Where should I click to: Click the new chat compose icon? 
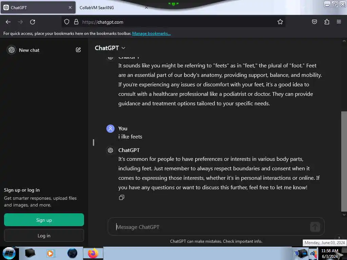click(78, 50)
